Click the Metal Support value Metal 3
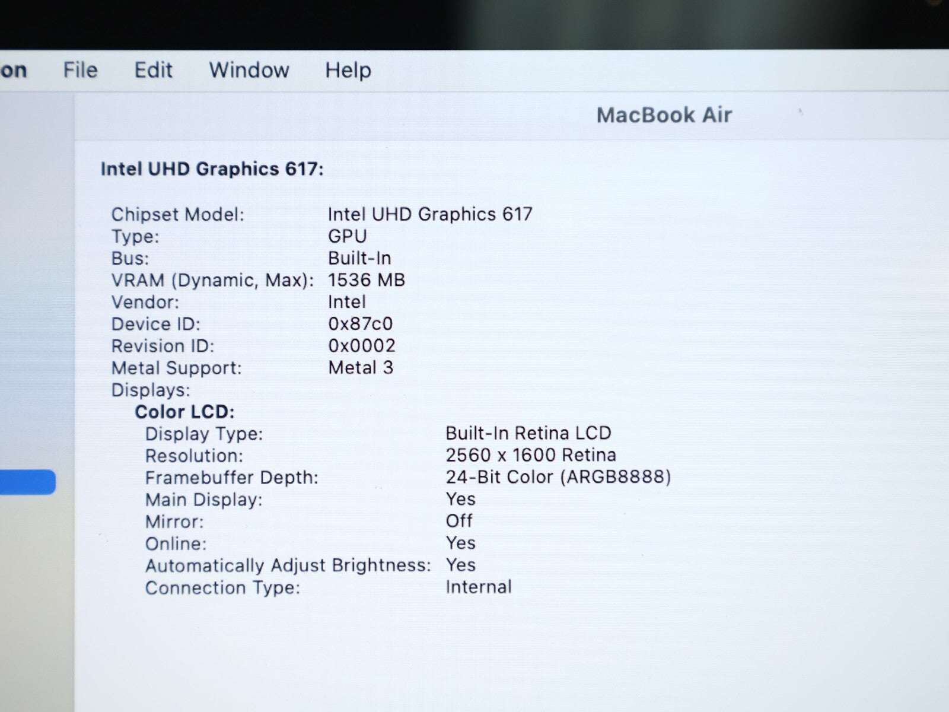The width and height of the screenshot is (949, 712). (x=361, y=367)
